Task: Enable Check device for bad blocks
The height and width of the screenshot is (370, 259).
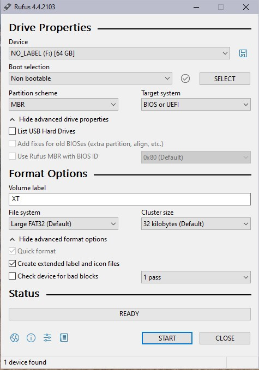Action: coord(13,276)
